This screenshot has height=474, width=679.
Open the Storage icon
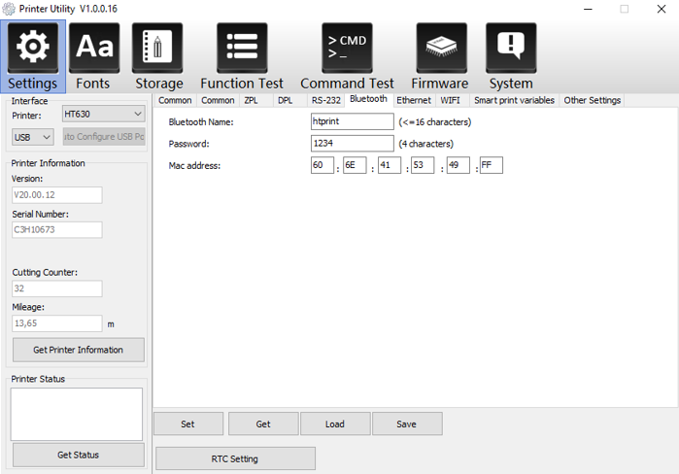(x=158, y=47)
